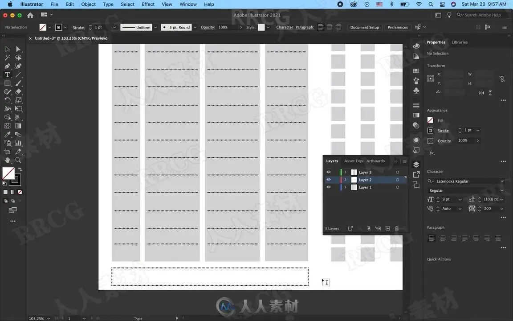
Task: Select the Type tool
Action: point(7,75)
